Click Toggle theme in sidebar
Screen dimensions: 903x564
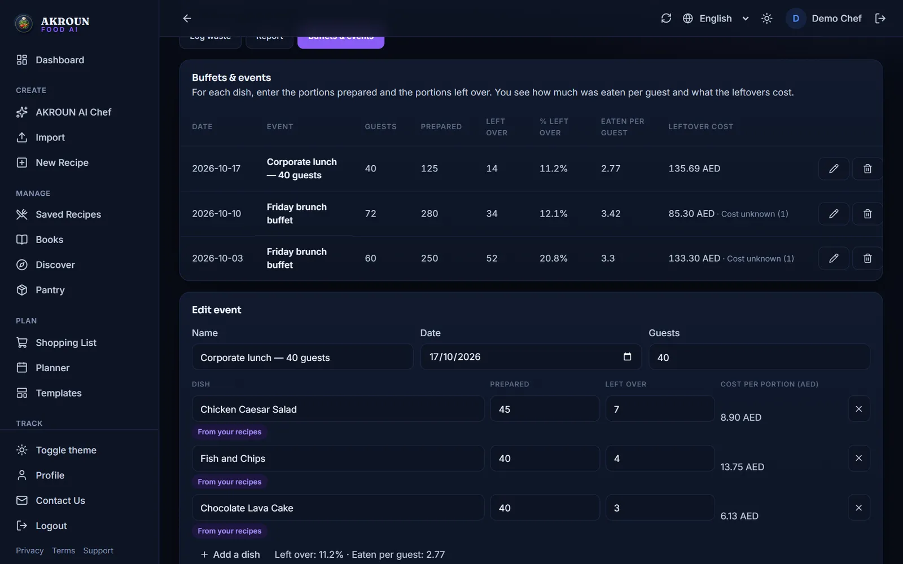pyautogui.click(x=79, y=450)
